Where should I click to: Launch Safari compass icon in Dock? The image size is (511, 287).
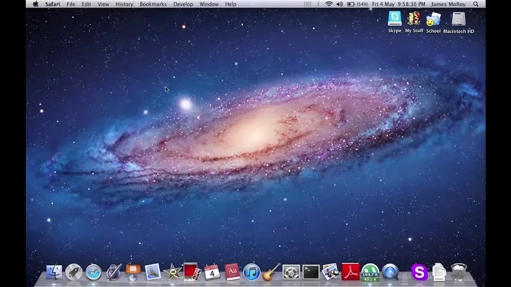pos(94,272)
